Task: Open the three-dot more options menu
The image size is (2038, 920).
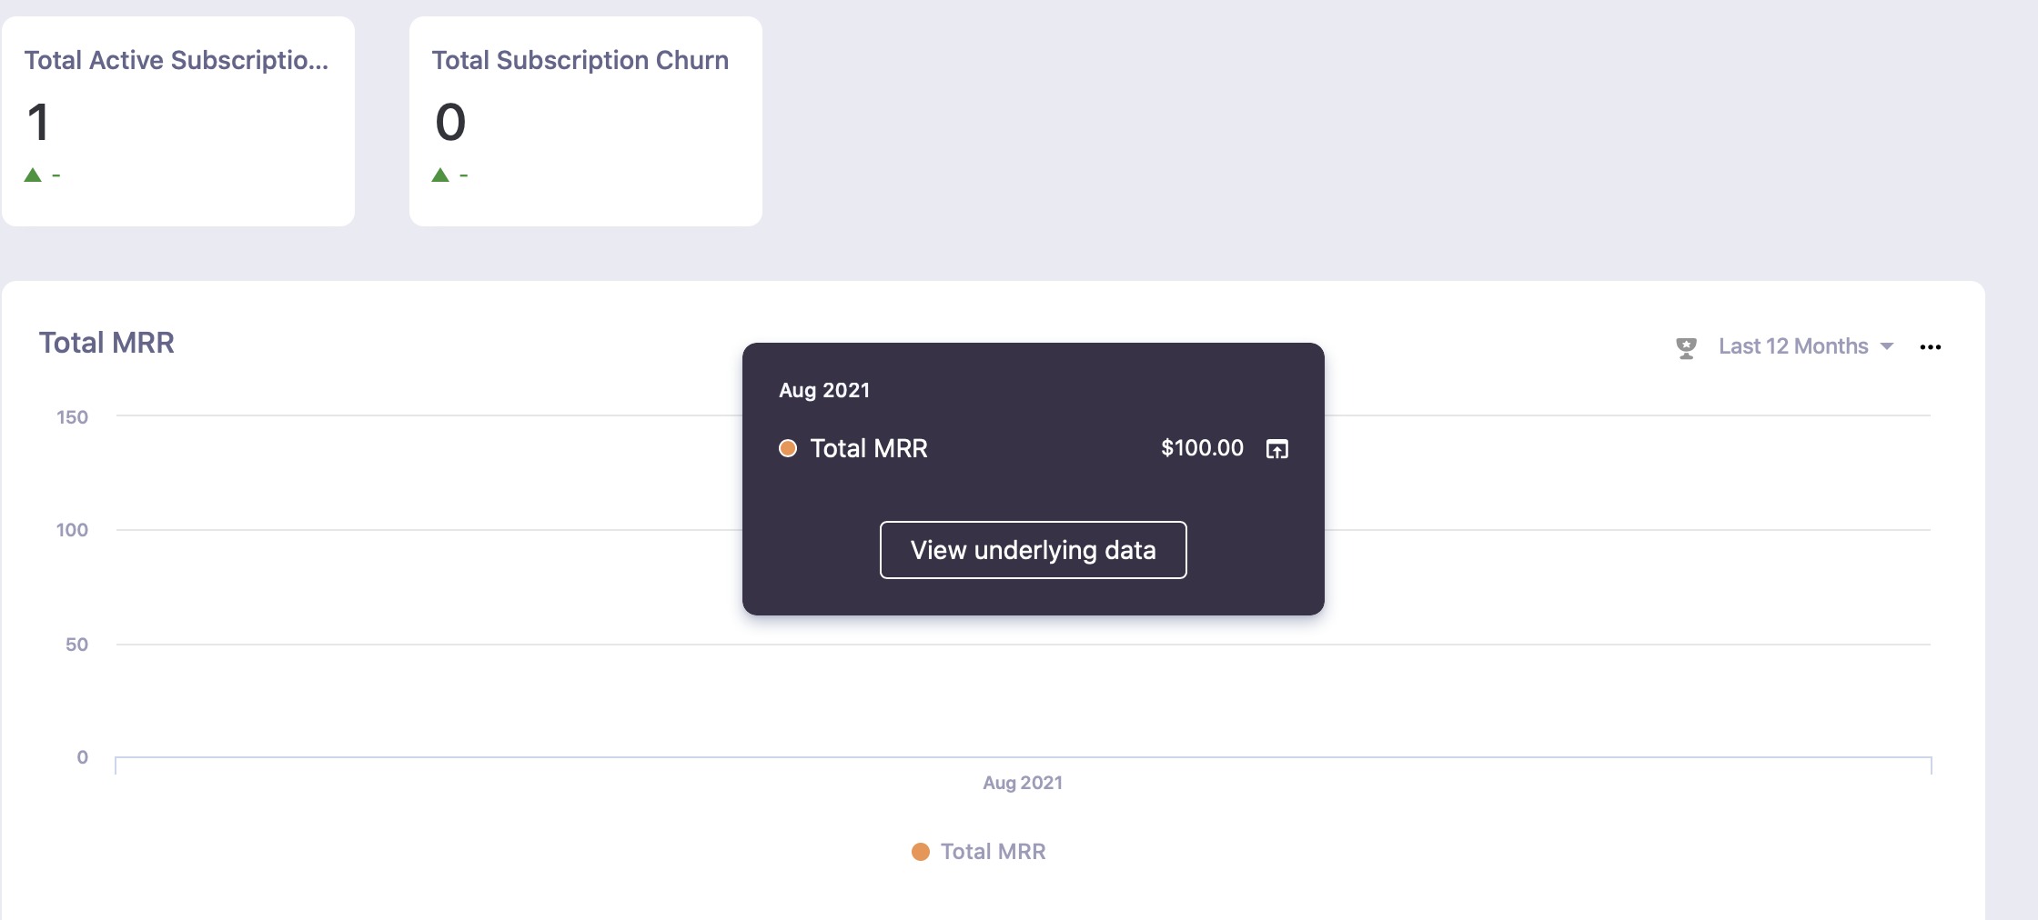Action: pyautogui.click(x=1930, y=347)
